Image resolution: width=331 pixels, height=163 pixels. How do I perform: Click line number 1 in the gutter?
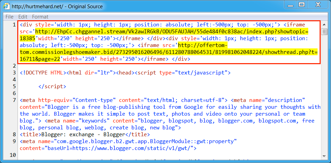14,25
